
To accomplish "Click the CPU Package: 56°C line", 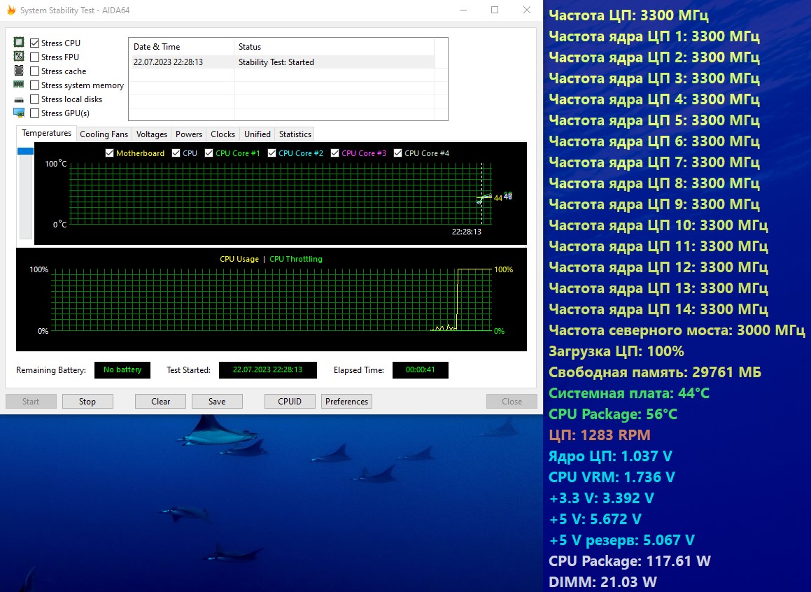I will 613,414.
